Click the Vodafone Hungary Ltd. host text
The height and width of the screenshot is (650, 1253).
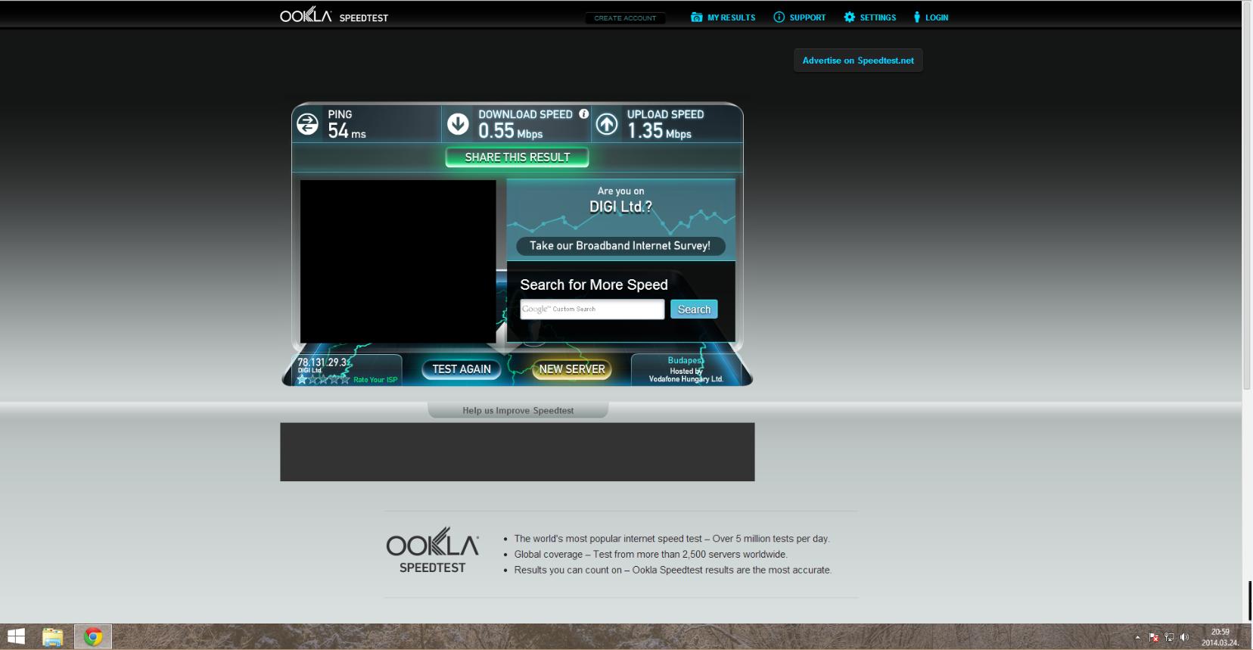point(686,379)
